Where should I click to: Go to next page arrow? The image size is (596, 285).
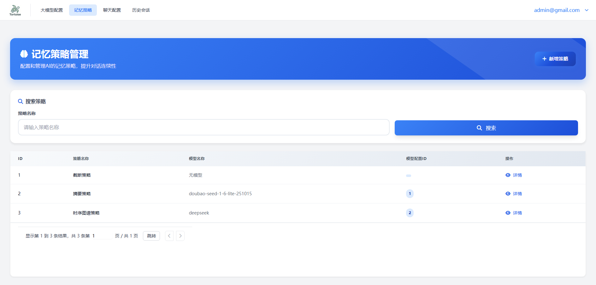point(180,236)
